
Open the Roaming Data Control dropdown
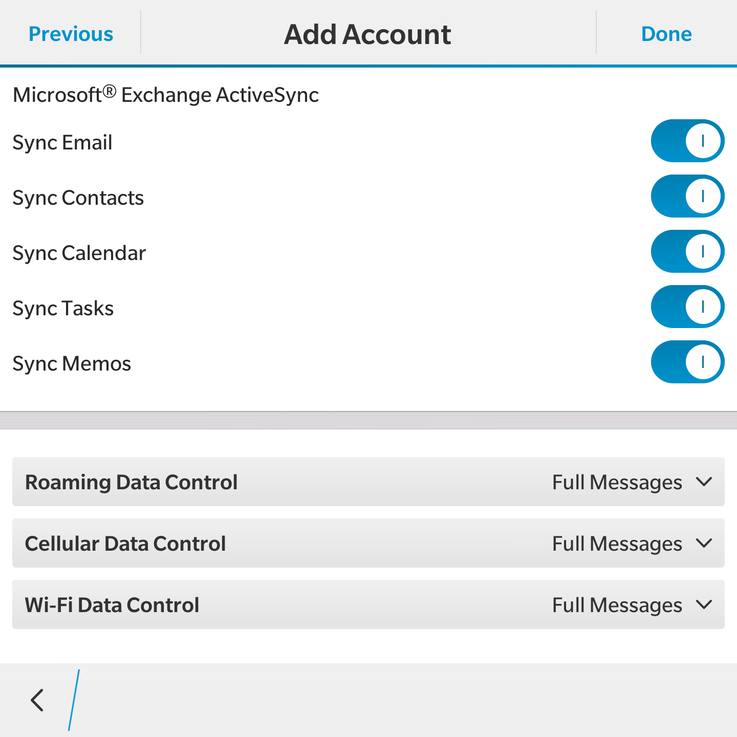(x=368, y=482)
